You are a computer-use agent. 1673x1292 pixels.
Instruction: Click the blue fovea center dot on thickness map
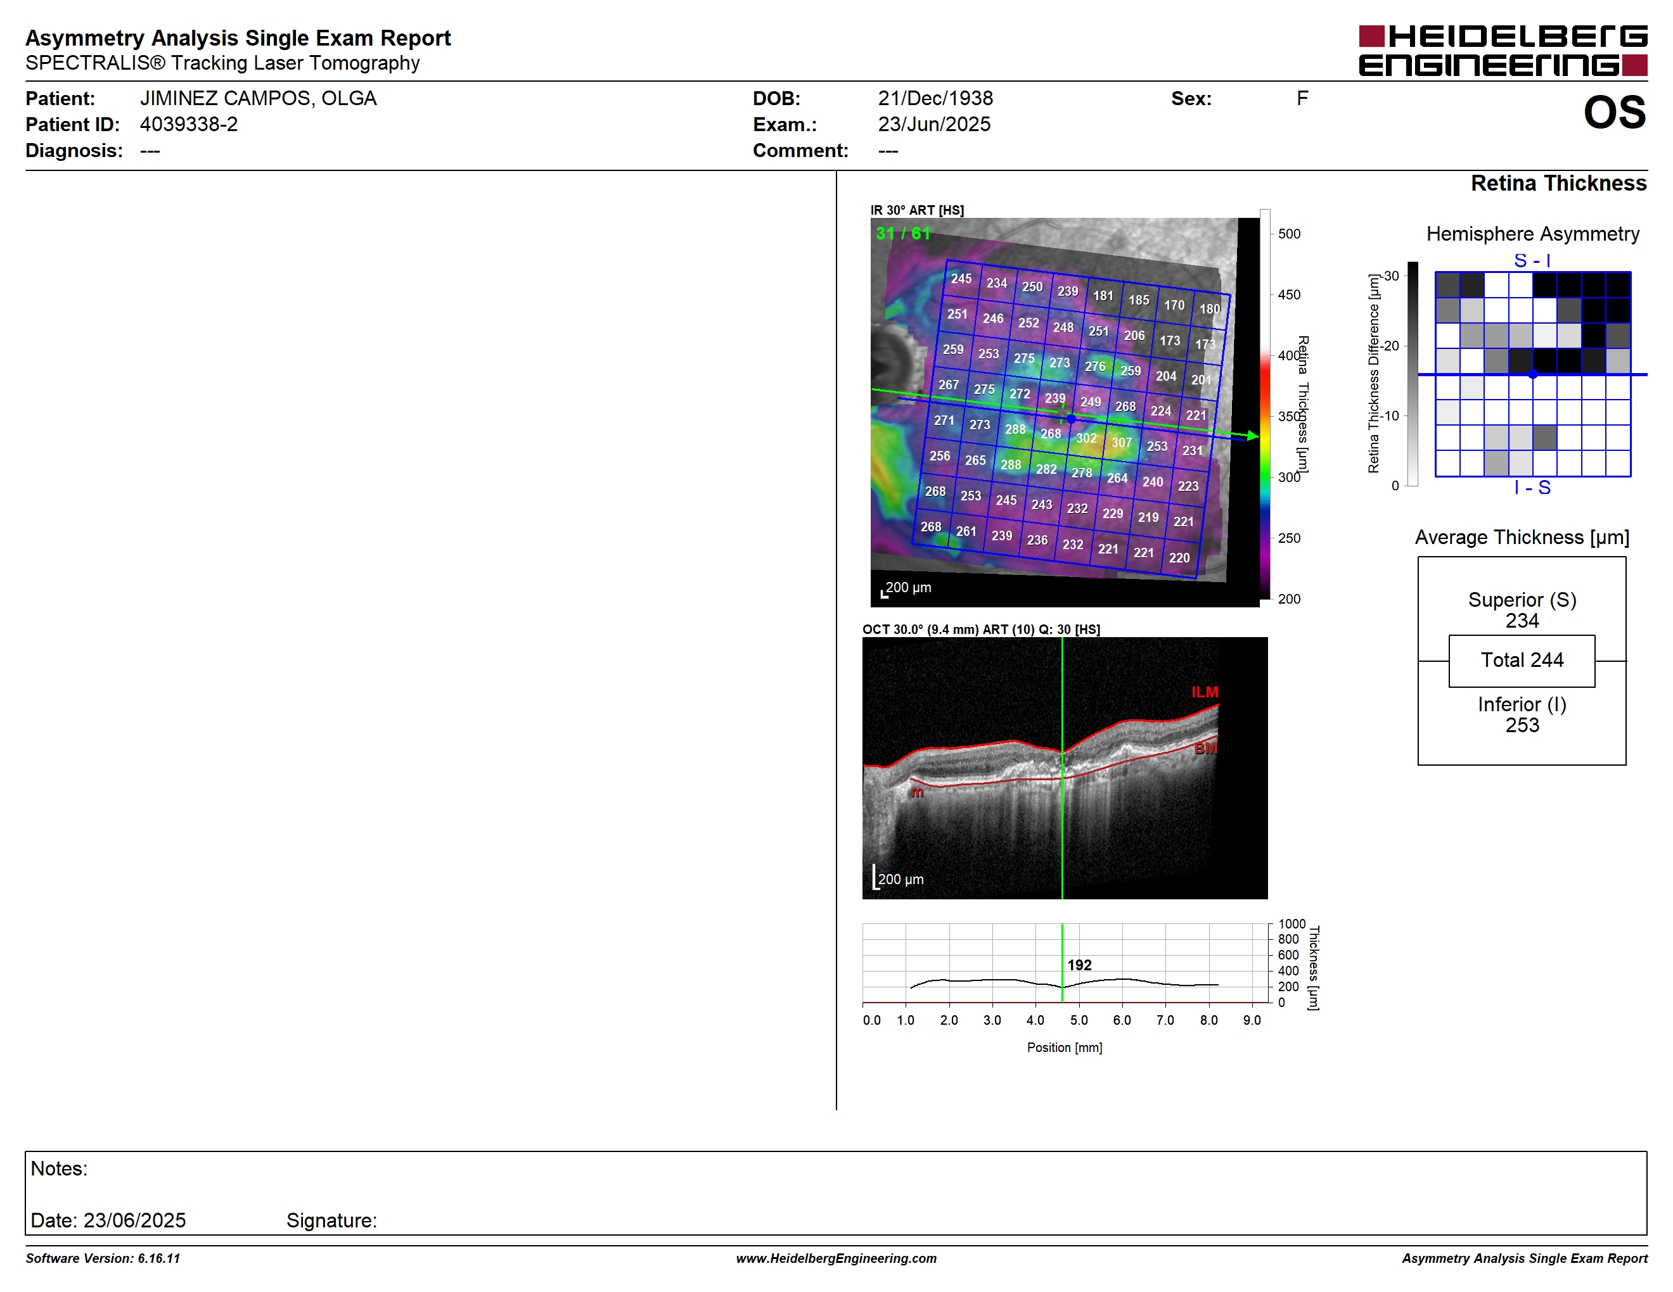[x=1071, y=419]
